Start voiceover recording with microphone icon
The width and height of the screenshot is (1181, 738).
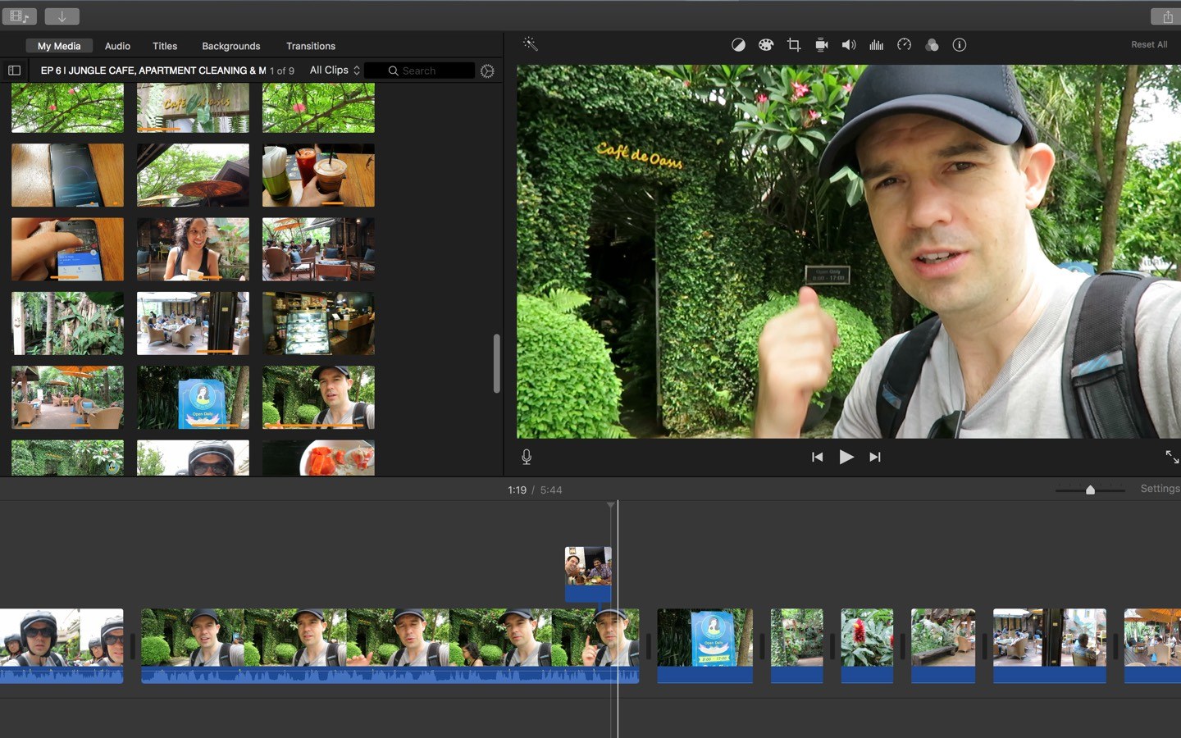click(x=527, y=457)
